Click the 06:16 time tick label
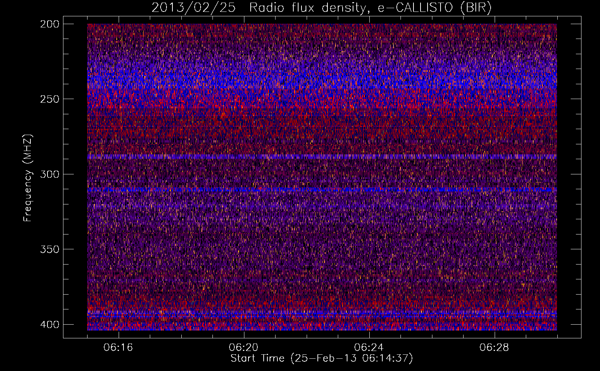This screenshot has height=371, width=600. coord(118,348)
